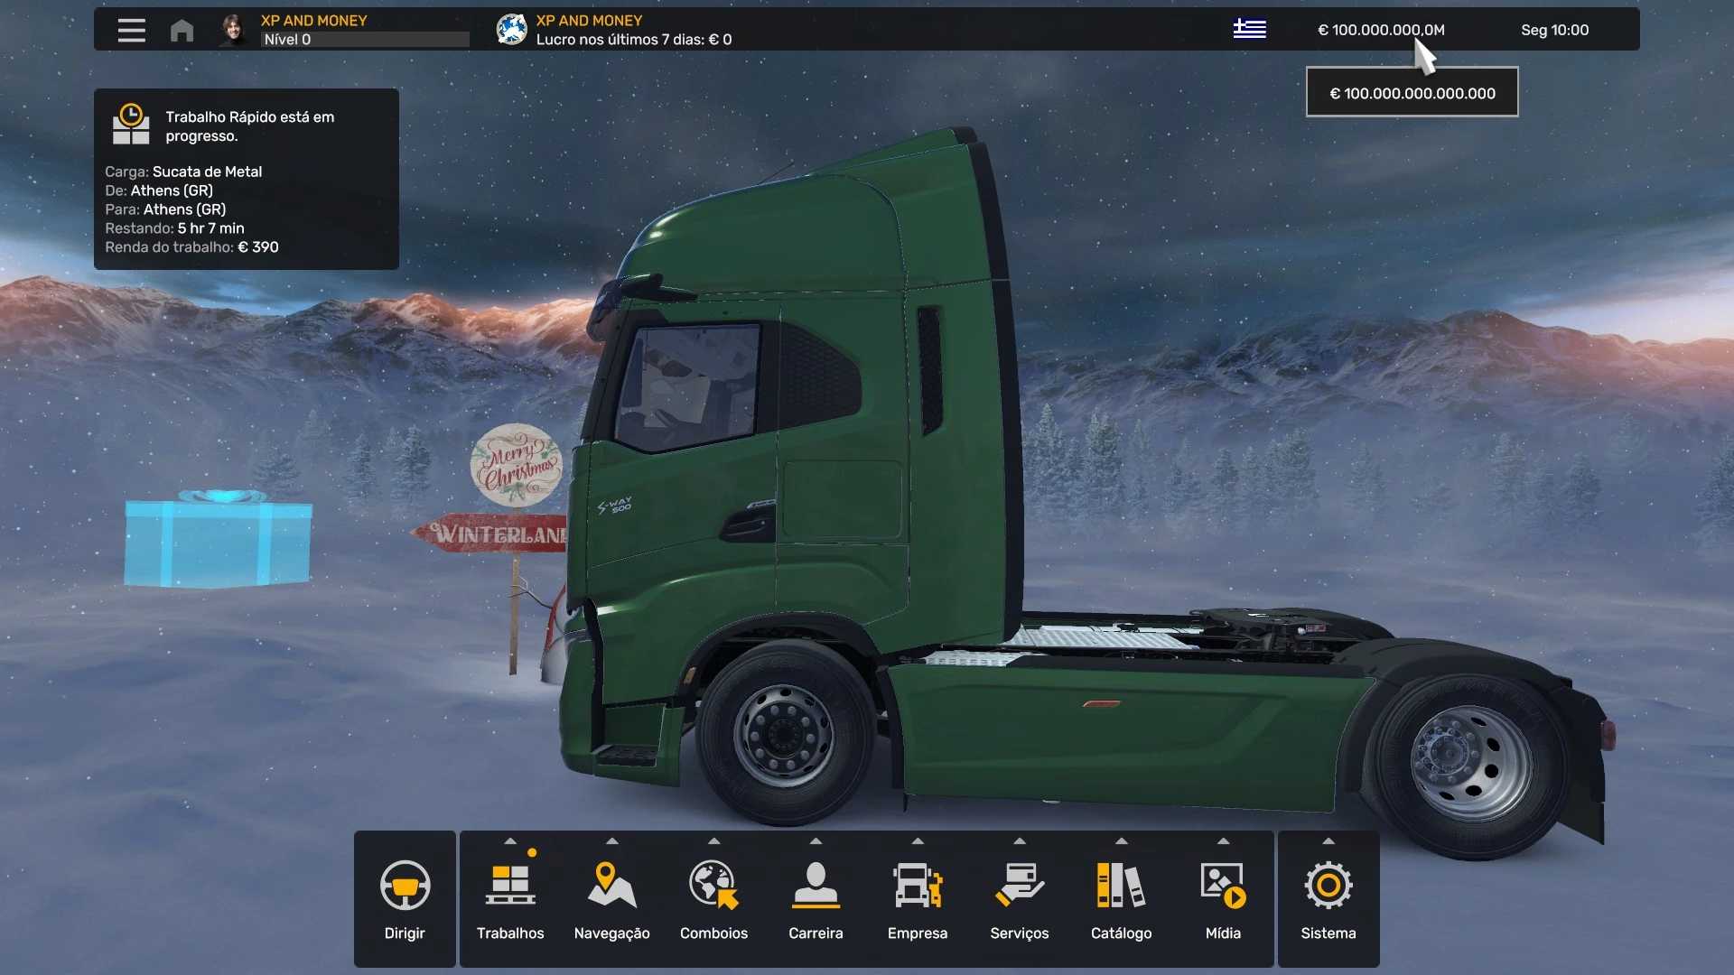Click the Greek flag icon
This screenshot has height=975, width=1734.
point(1249,29)
